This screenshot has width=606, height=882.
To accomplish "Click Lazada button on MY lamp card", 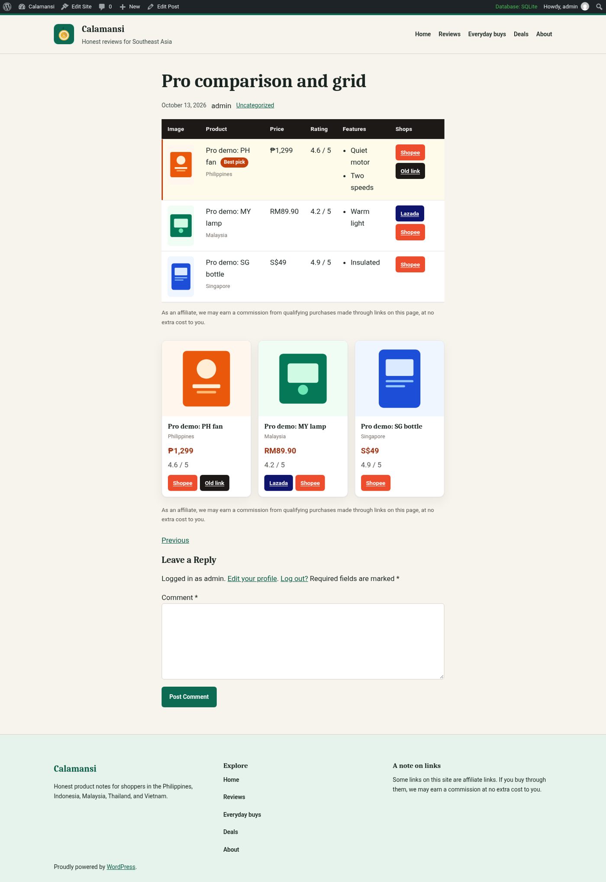I will click(x=278, y=483).
